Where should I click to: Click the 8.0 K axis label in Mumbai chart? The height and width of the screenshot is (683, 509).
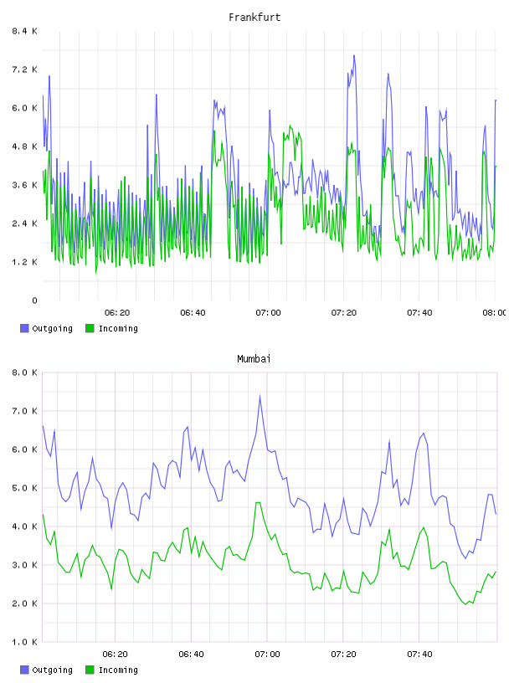click(24, 372)
